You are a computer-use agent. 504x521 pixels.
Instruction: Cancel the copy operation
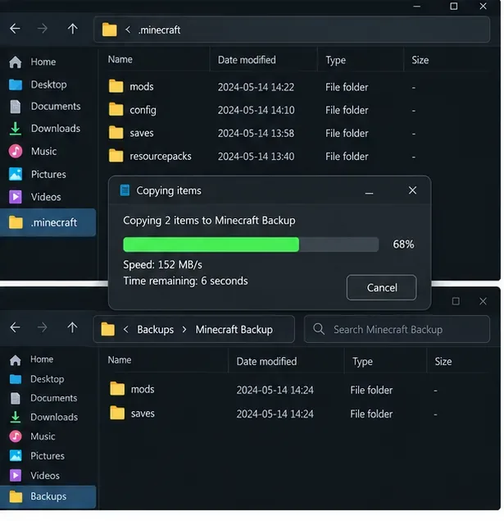point(382,287)
